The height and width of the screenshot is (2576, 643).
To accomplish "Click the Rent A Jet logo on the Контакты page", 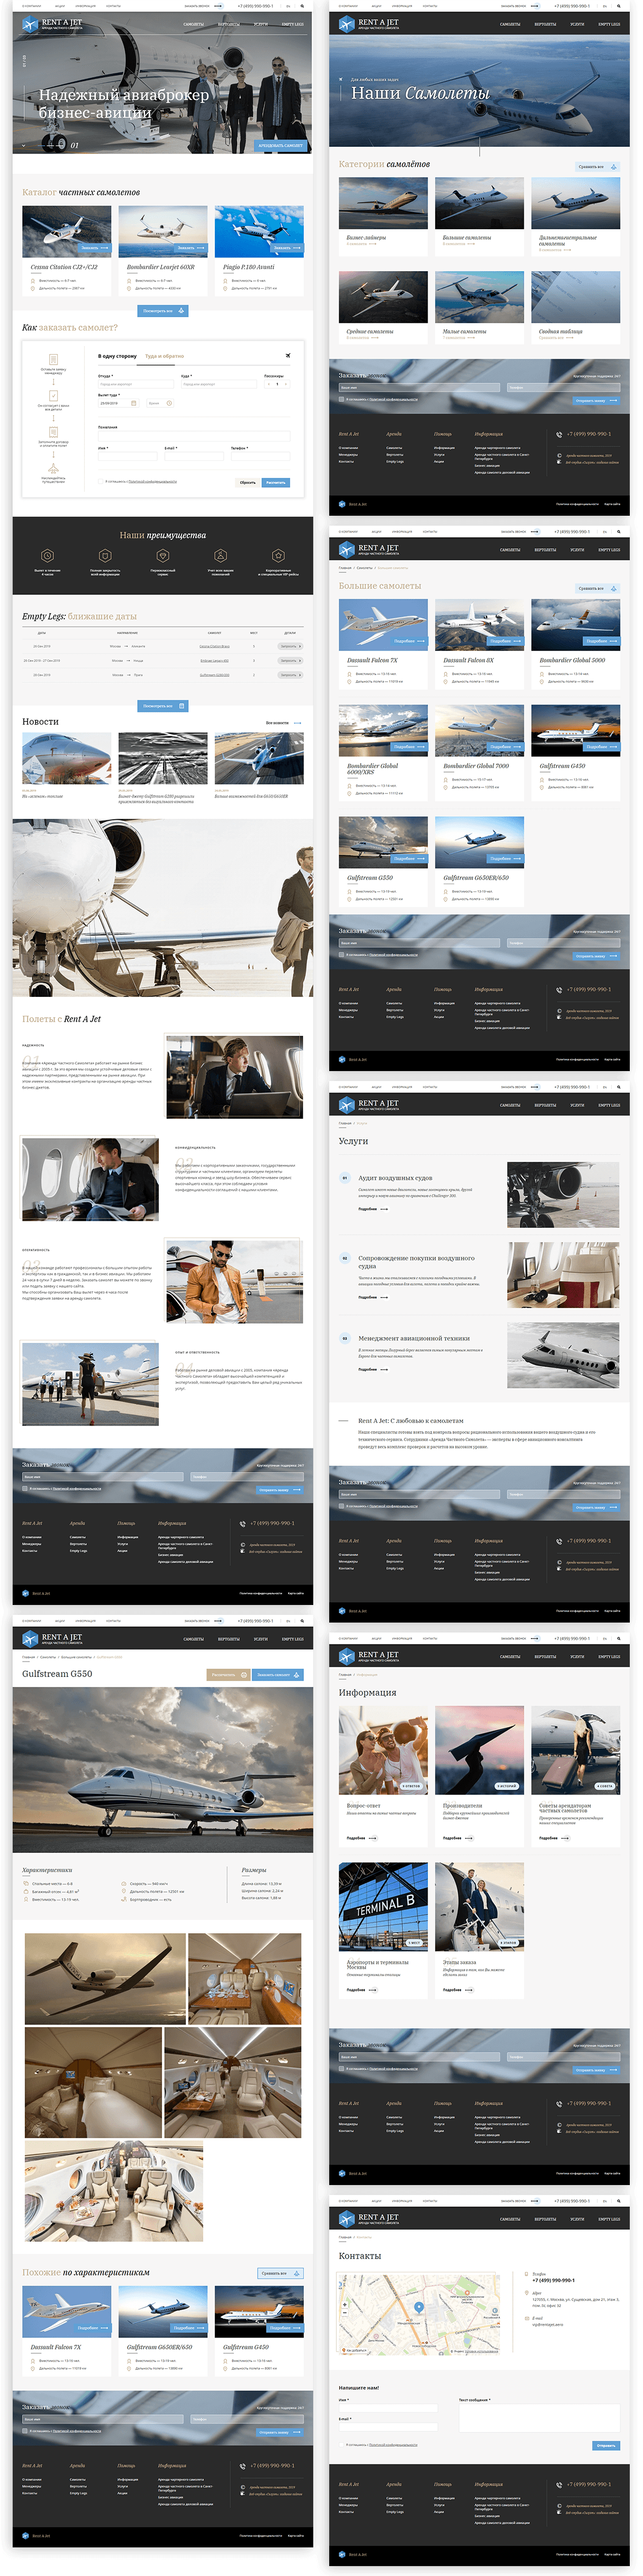I will [x=369, y=2218].
